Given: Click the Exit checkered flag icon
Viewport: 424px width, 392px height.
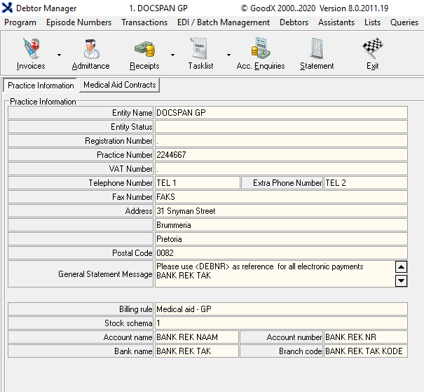Looking at the screenshot, I should pos(372,53).
